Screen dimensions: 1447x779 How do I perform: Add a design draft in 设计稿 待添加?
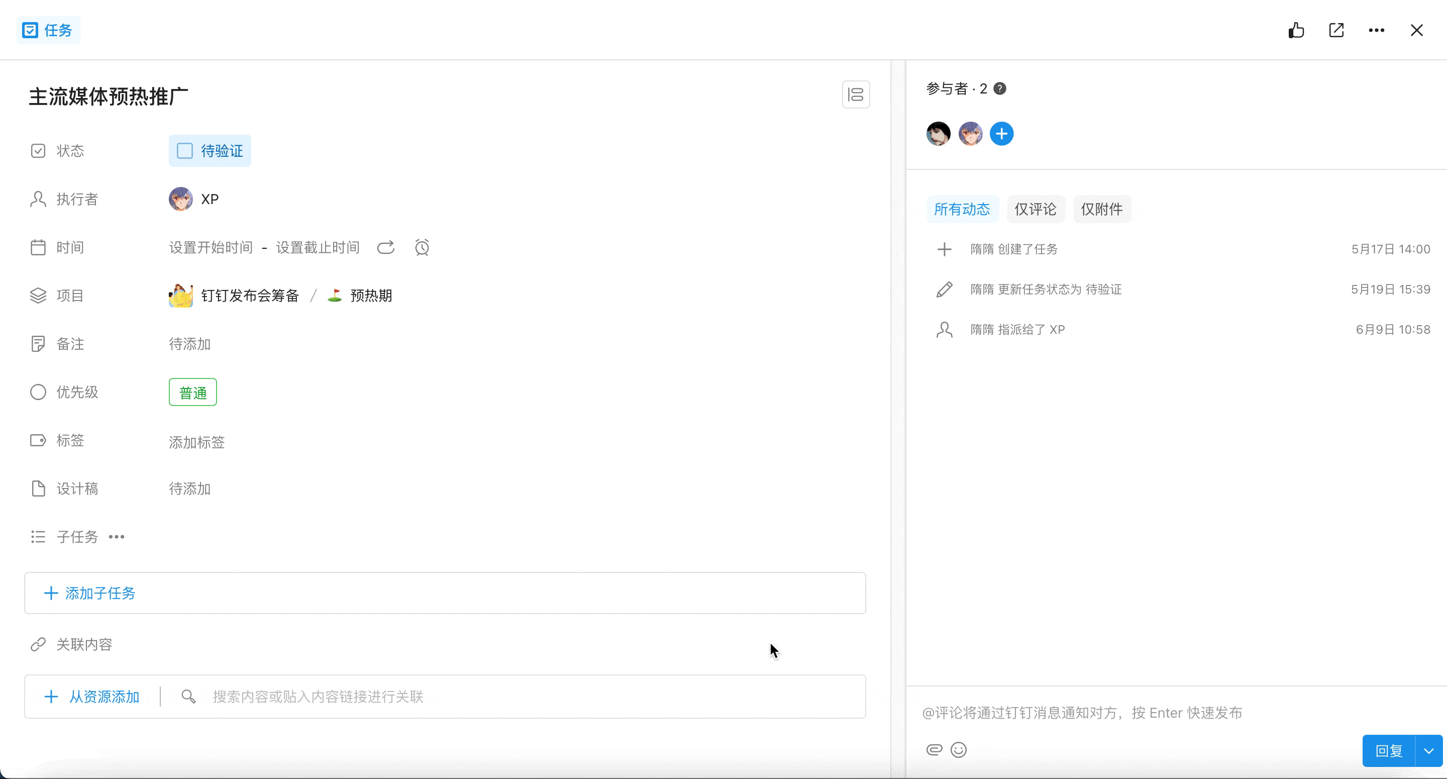pos(190,489)
